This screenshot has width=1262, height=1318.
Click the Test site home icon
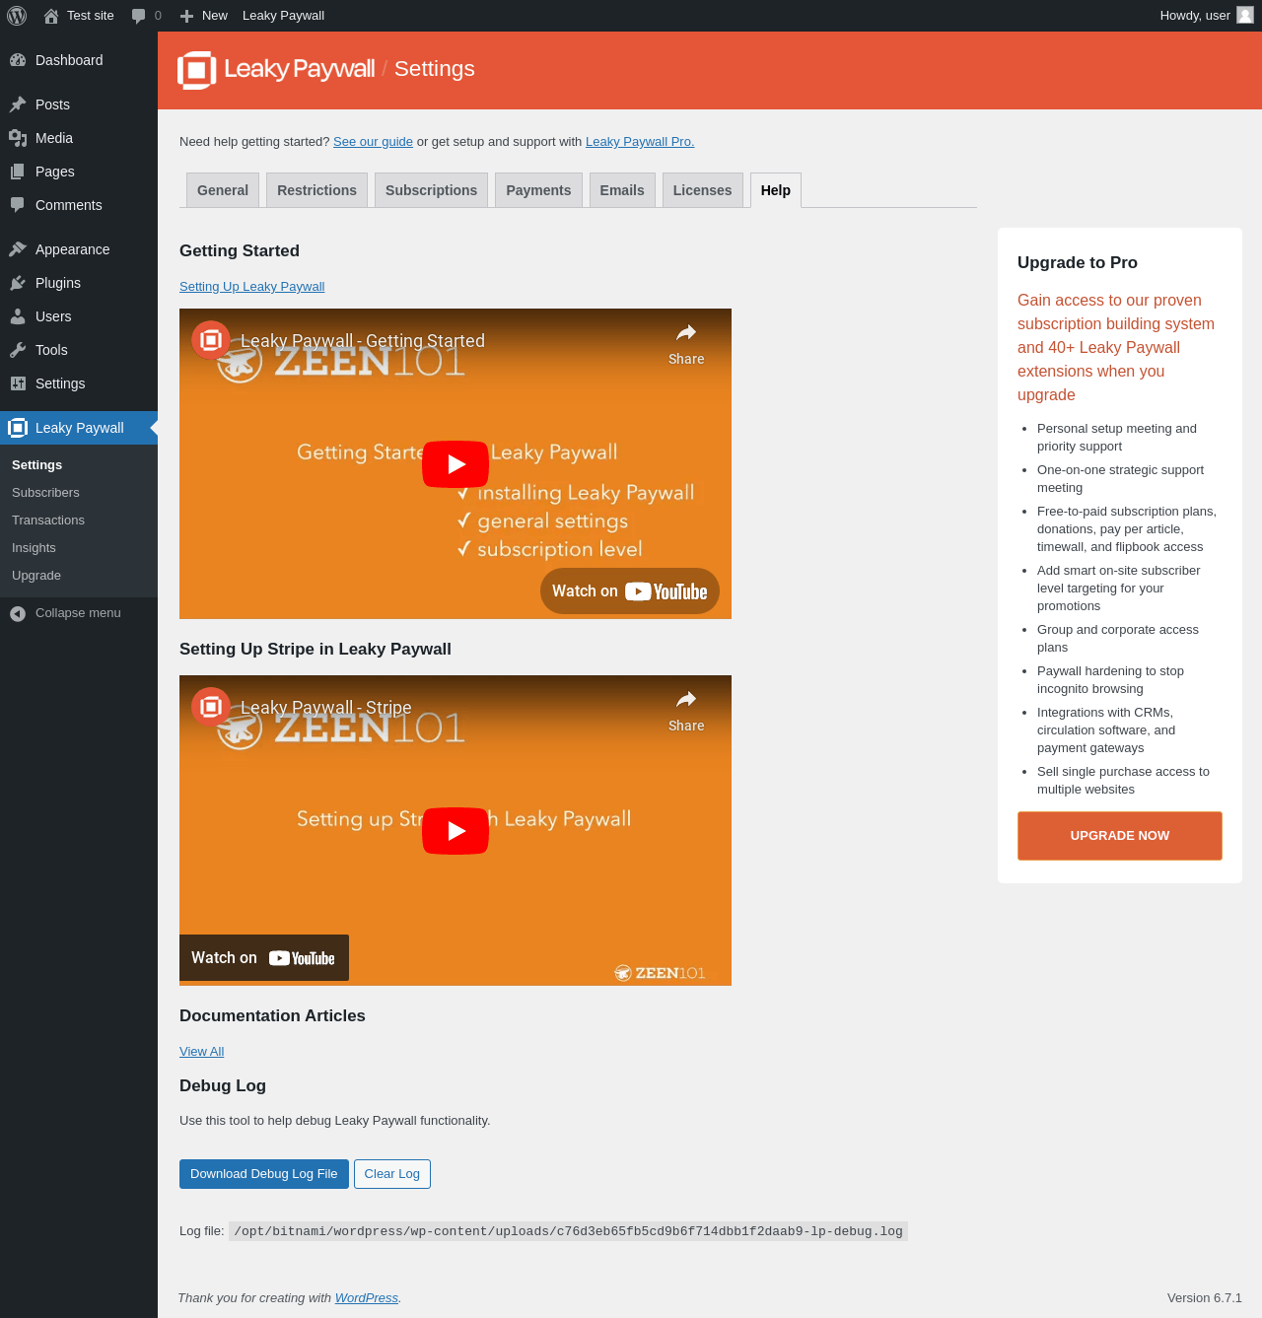coord(51,16)
